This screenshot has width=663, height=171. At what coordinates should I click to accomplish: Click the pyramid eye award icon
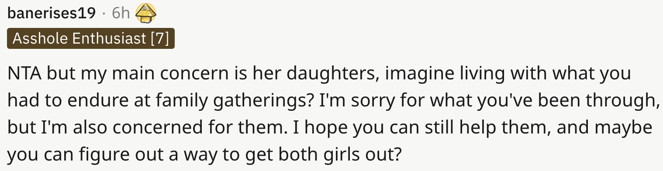146,14
